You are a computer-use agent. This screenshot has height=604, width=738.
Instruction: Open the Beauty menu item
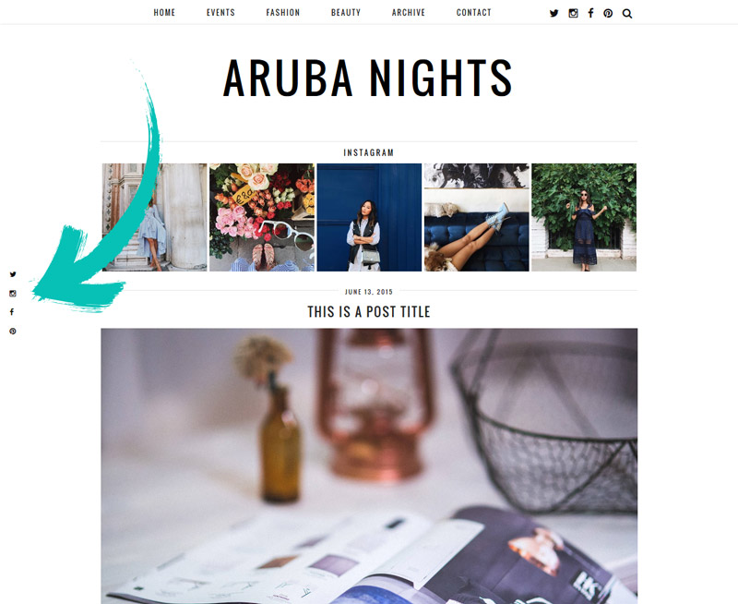346,13
